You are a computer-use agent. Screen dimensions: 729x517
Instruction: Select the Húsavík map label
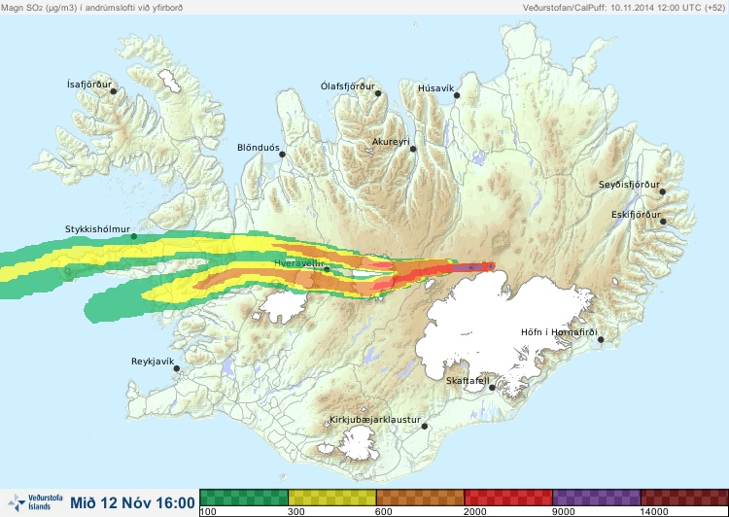click(435, 87)
